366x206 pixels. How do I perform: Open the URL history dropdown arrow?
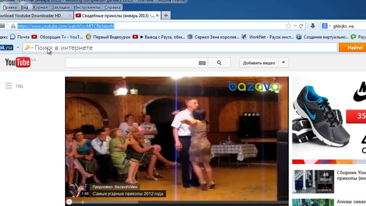point(295,26)
